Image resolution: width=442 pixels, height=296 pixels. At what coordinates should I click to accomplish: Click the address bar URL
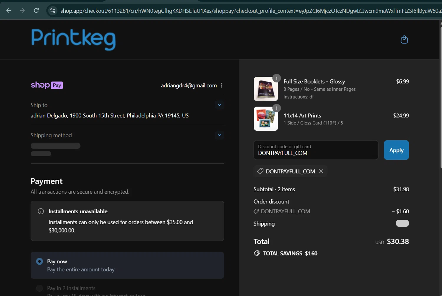pyautogui.click(x=250, y=11)
